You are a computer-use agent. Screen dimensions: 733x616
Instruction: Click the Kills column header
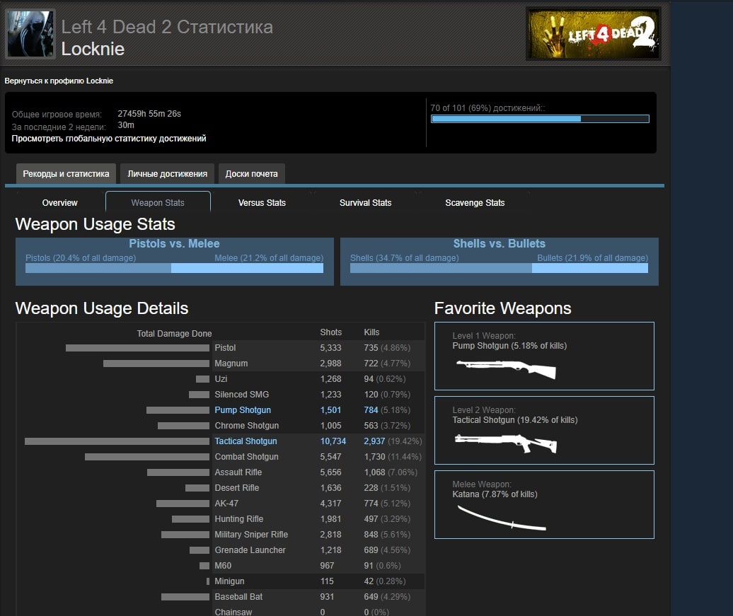click(371, 332)
